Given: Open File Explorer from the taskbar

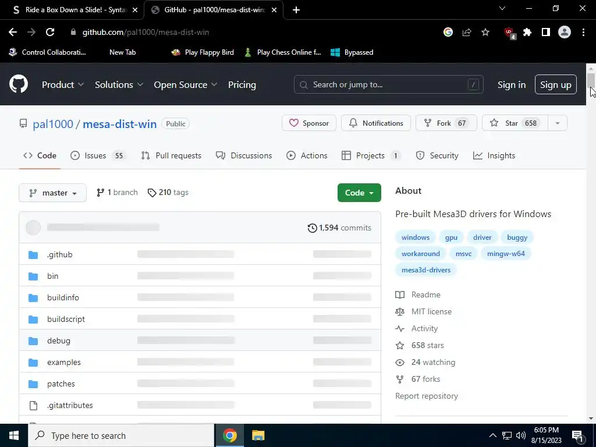Looking at the screenshot, I should tap(258, 435).
